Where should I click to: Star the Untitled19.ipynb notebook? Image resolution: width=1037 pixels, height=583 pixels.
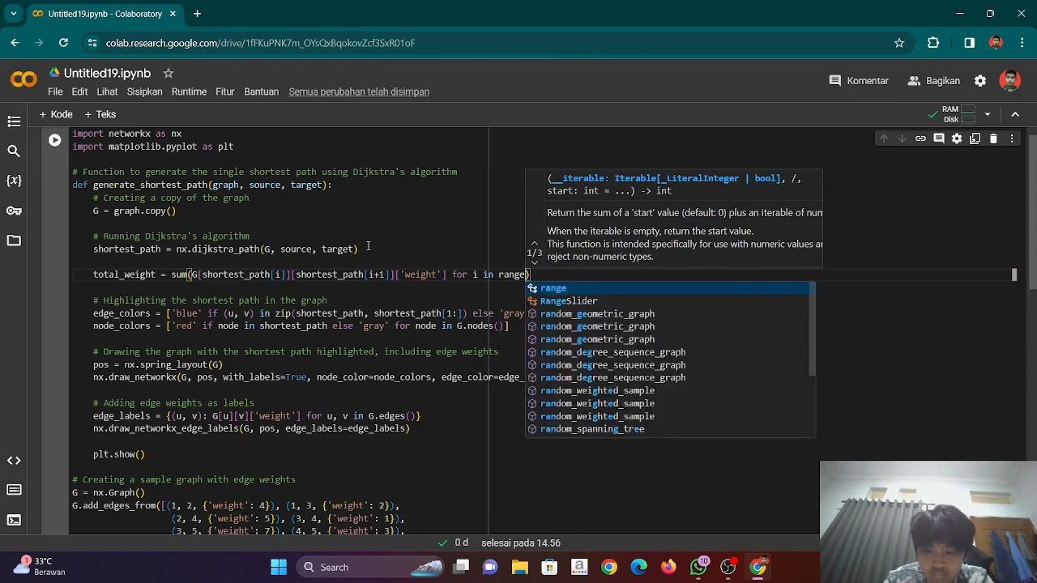[x=169, y=73]
